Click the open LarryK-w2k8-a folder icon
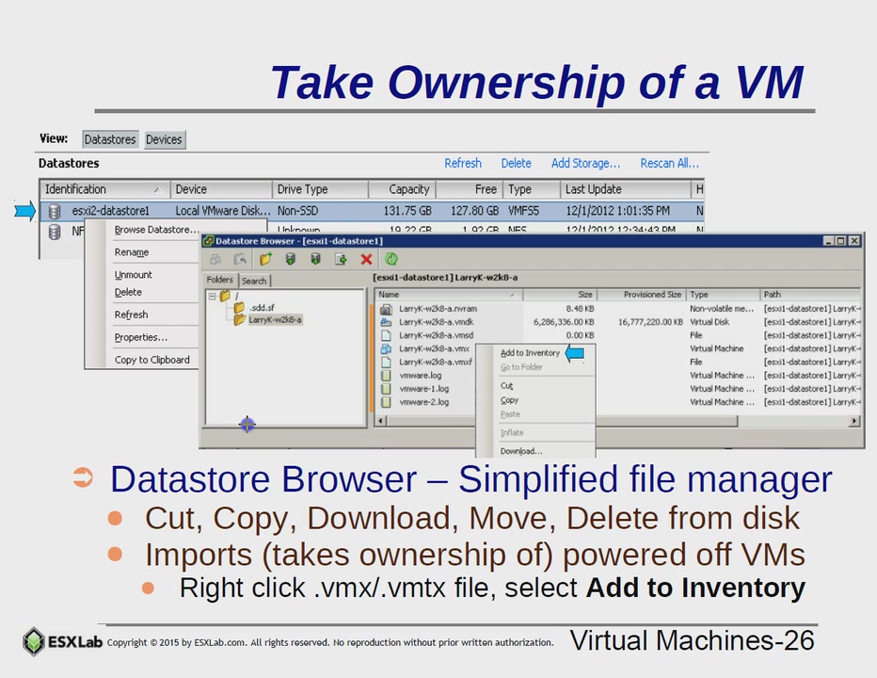 point(239,319)
